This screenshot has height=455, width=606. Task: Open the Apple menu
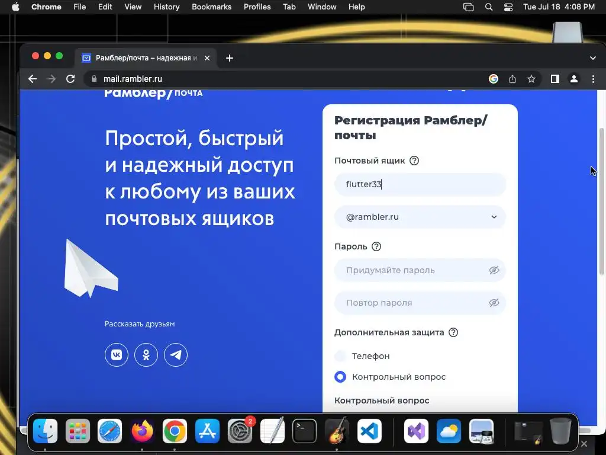(15, 7)
